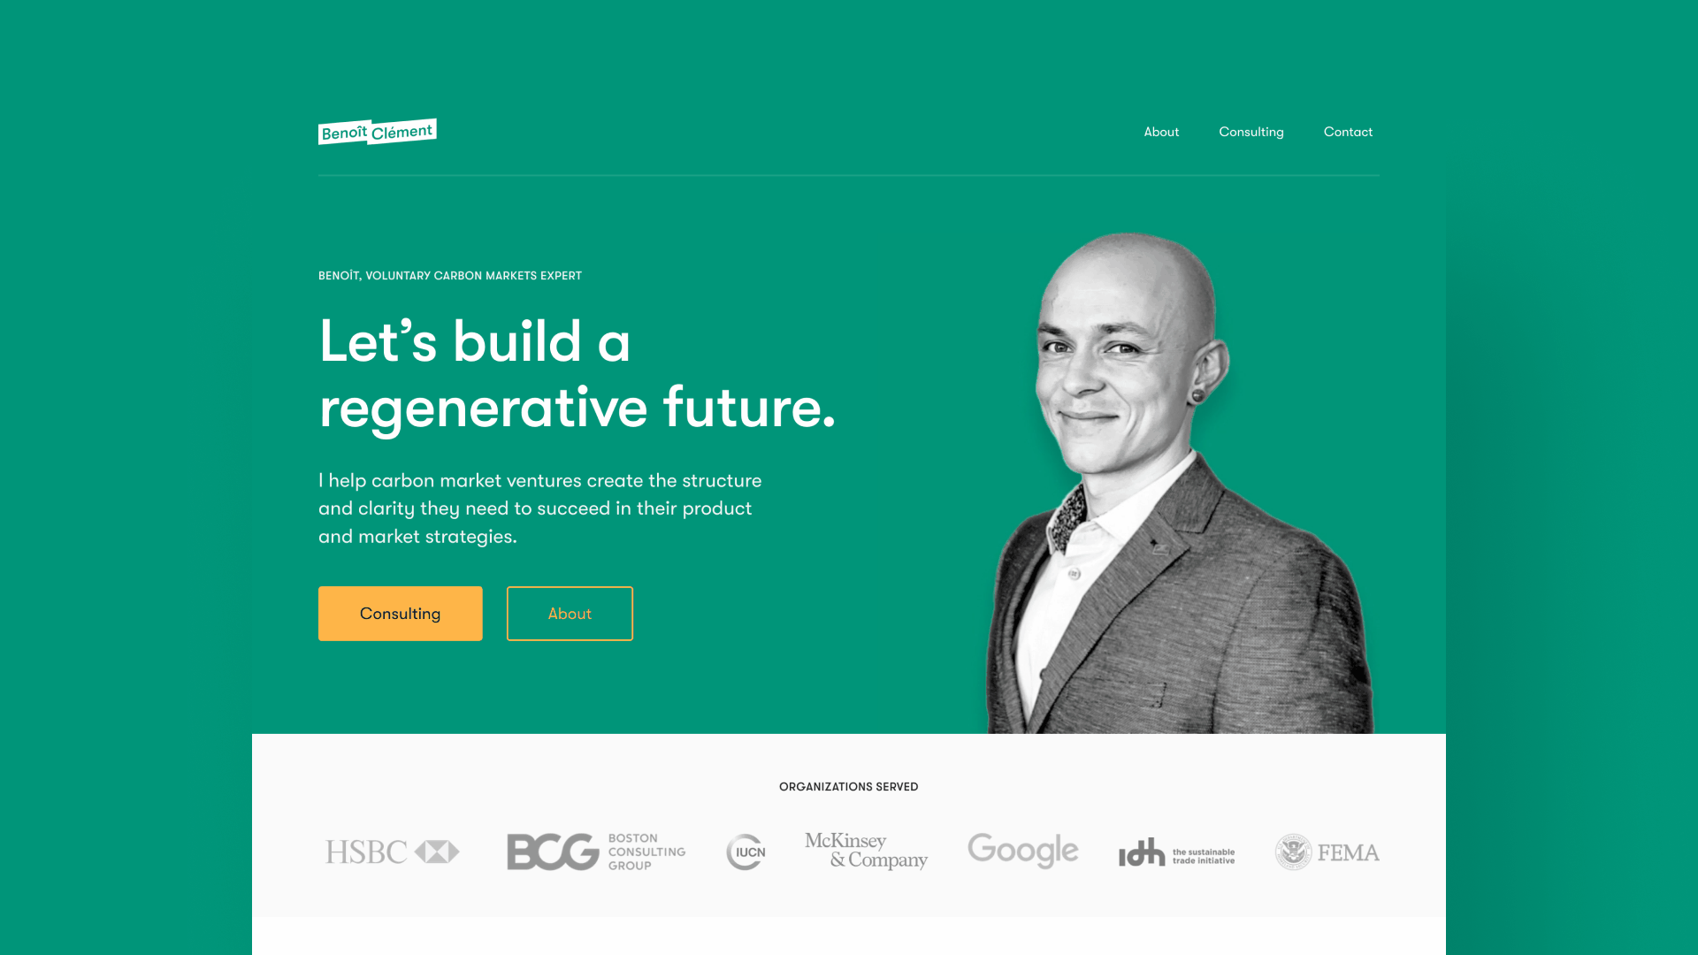Image resolution: width=1698 pixels, height=955 pixels.
Task: Click the FEMA organization logo
Action: 1327,852
